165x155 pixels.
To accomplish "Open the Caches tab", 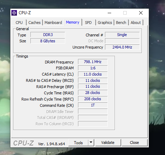I will click(35, 23).
